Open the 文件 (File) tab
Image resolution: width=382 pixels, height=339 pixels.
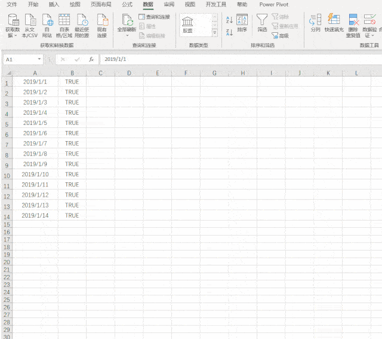tap(12, 4)
